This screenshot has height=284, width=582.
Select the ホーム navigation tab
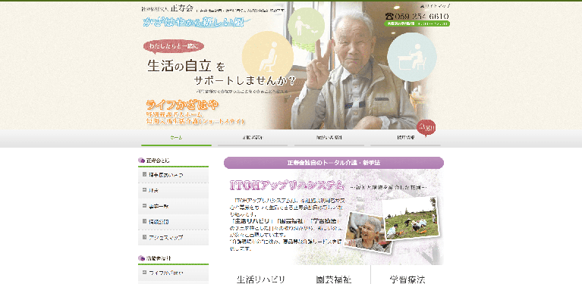176,138
